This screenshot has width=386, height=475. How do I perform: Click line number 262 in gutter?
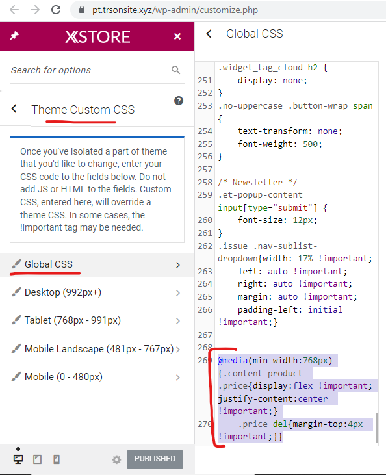point(205,246)
